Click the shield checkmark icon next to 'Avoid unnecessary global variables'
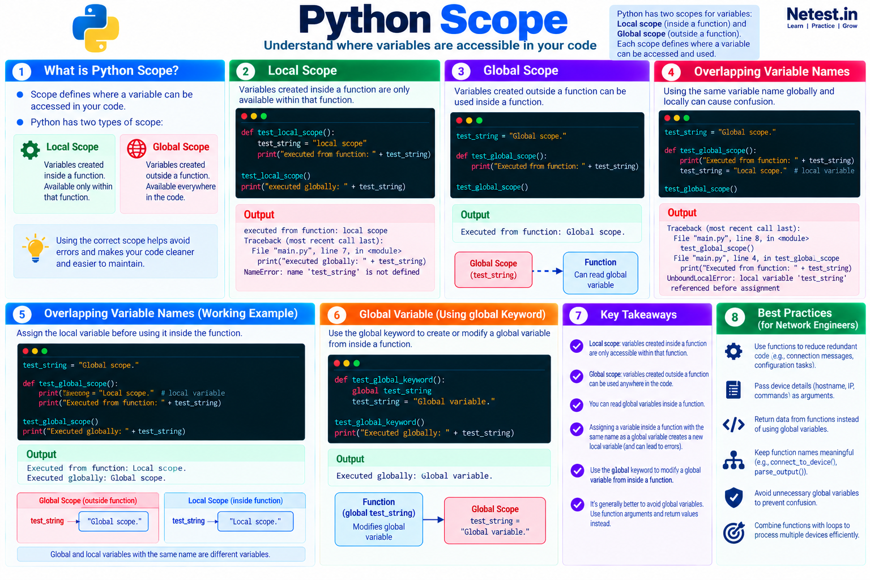Image resolution: width=870 pixels, height=580 pixels. point(733,497)
